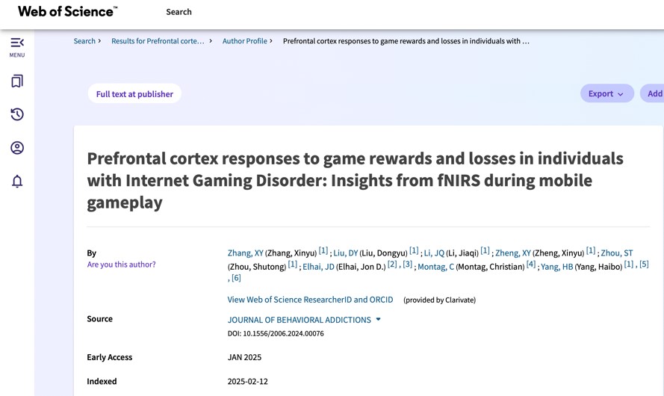Image resolution: width=664 pixels, height=396 pixels.
Task: Open the user profile icon
Action: (17, 148)
